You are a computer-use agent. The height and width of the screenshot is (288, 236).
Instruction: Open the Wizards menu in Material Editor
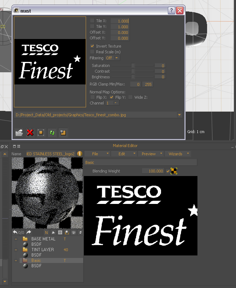[177, 153]
